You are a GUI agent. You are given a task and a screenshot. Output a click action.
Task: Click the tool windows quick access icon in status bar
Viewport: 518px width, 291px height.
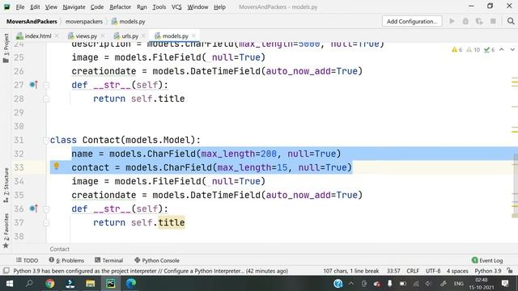6,271
